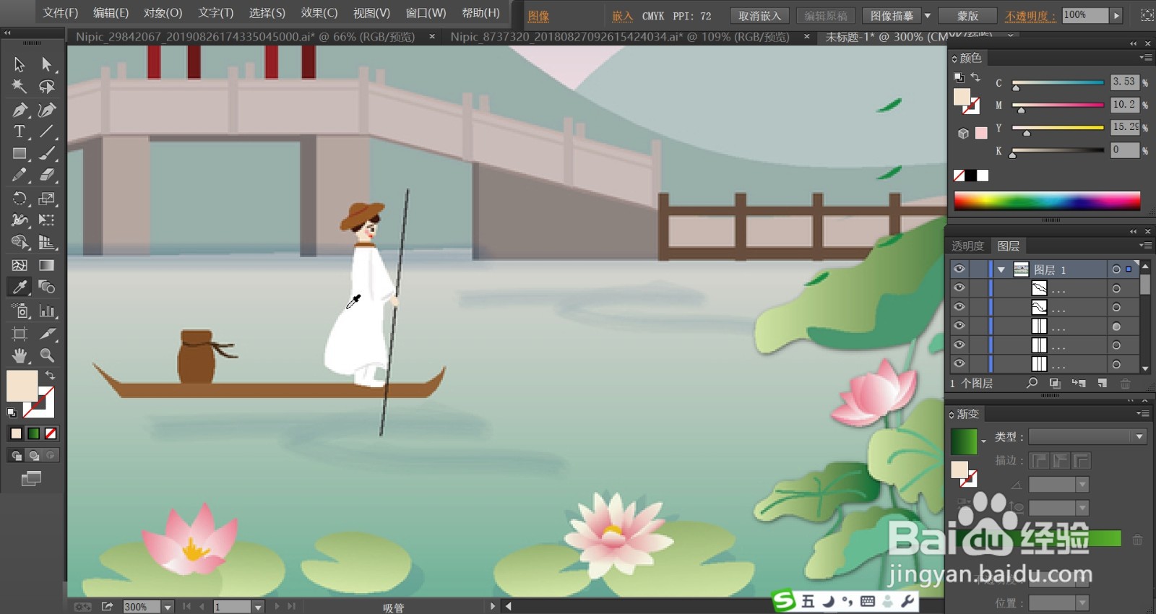The image size is (1156, 614).
Task: Open the 渐变 panel options menu
Action: click(x=1142, y=414)
